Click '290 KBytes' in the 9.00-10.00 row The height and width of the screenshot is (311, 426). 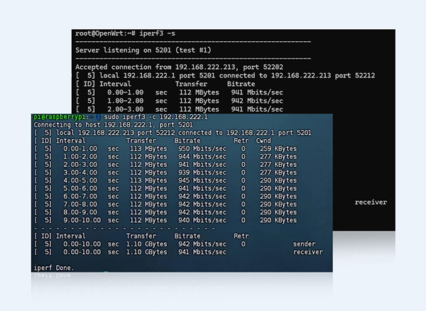pyautogui.click(x=278, y=220)
